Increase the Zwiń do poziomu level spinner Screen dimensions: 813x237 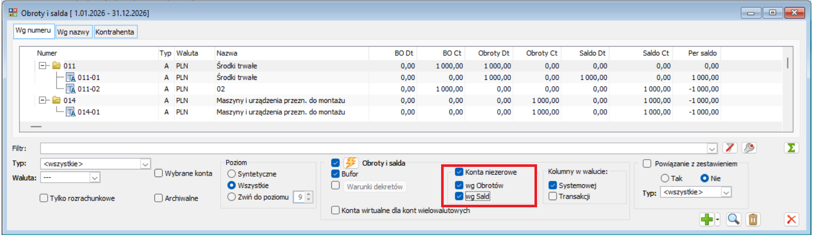point(308,194)
